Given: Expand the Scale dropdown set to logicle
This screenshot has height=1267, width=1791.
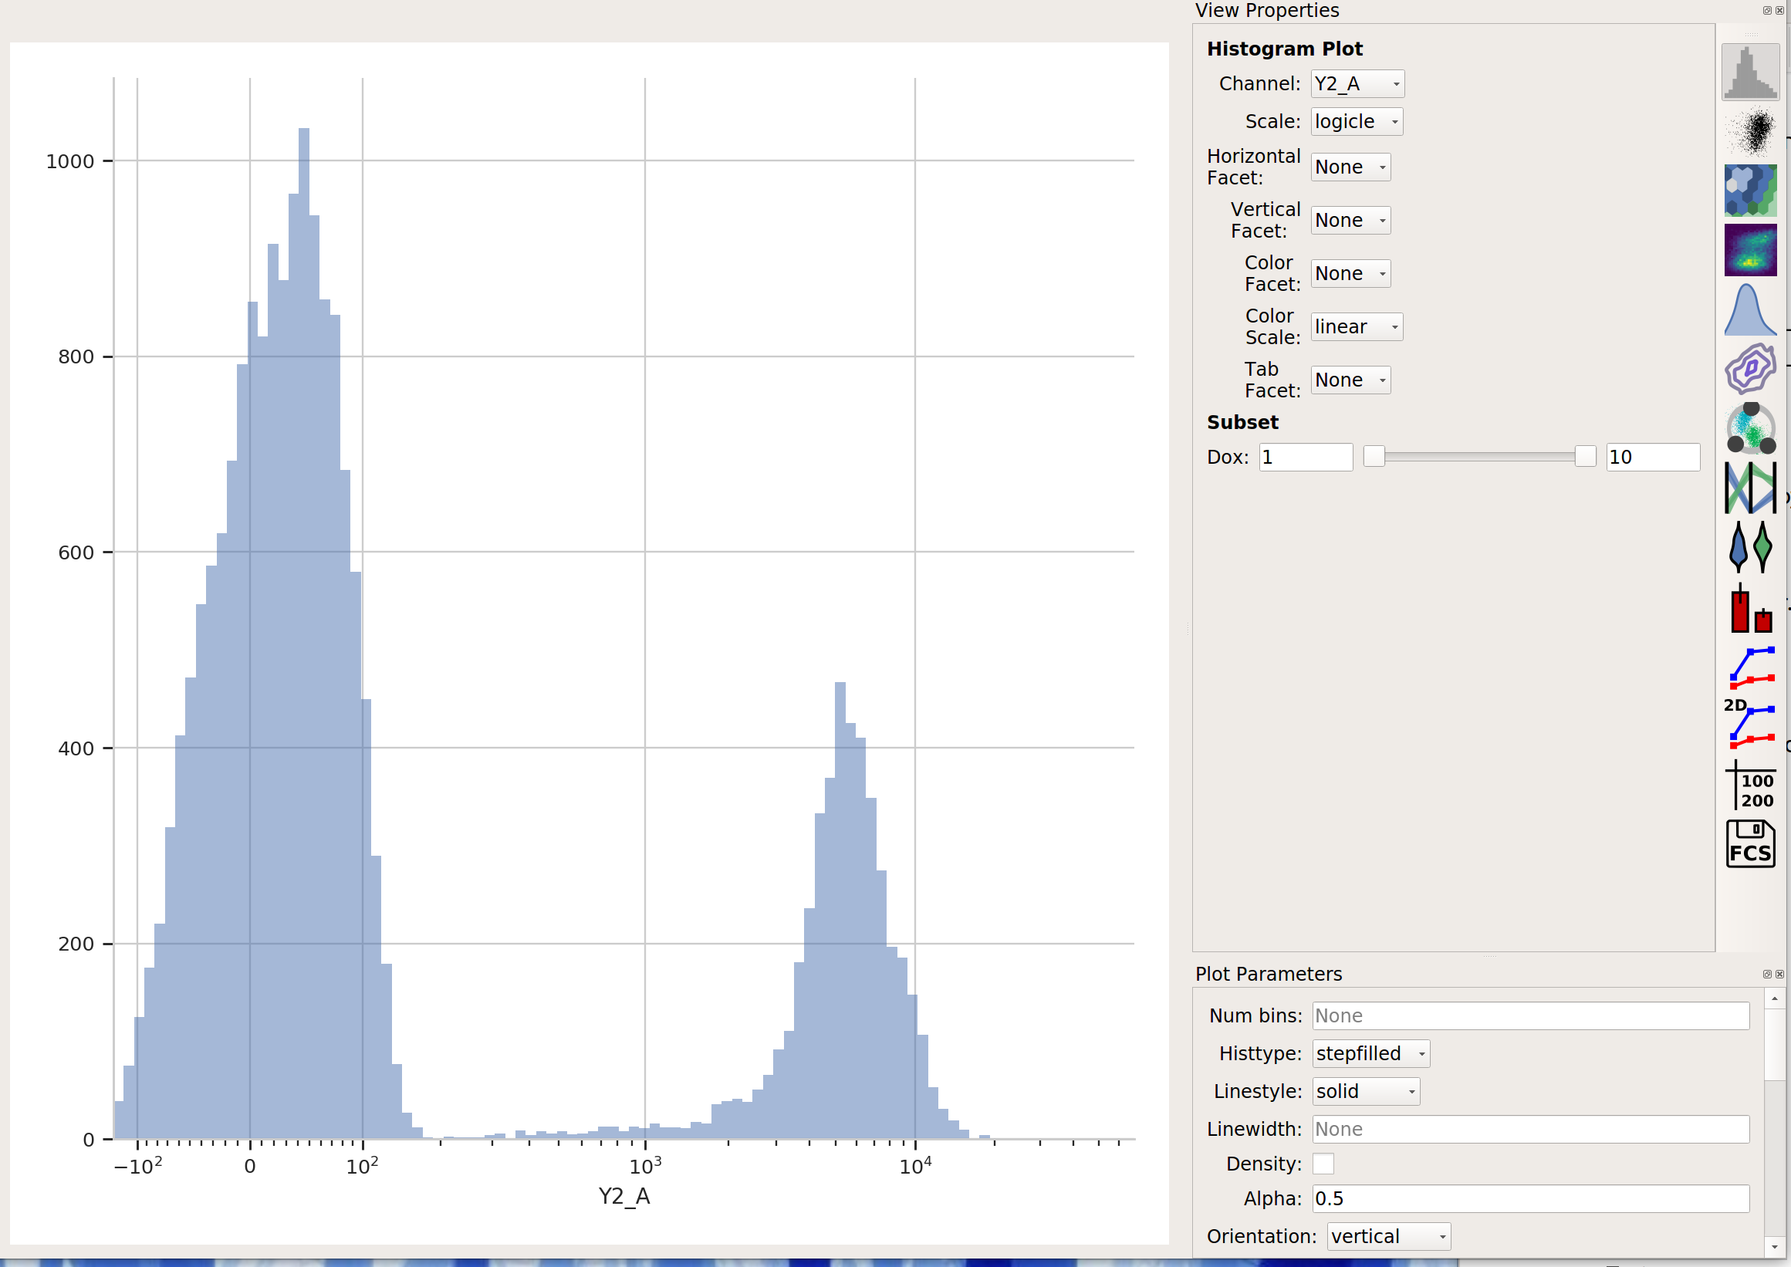Looking at the screenshot, I should pyautogui.click(x=1357, y=122).
